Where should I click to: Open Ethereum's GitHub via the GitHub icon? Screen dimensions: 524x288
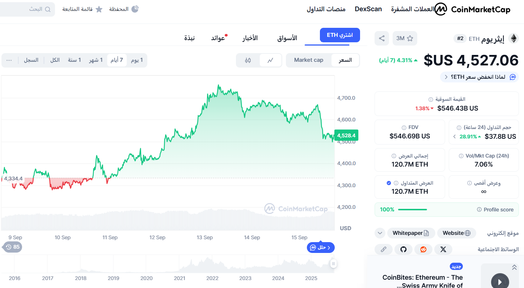pos(403,249)
